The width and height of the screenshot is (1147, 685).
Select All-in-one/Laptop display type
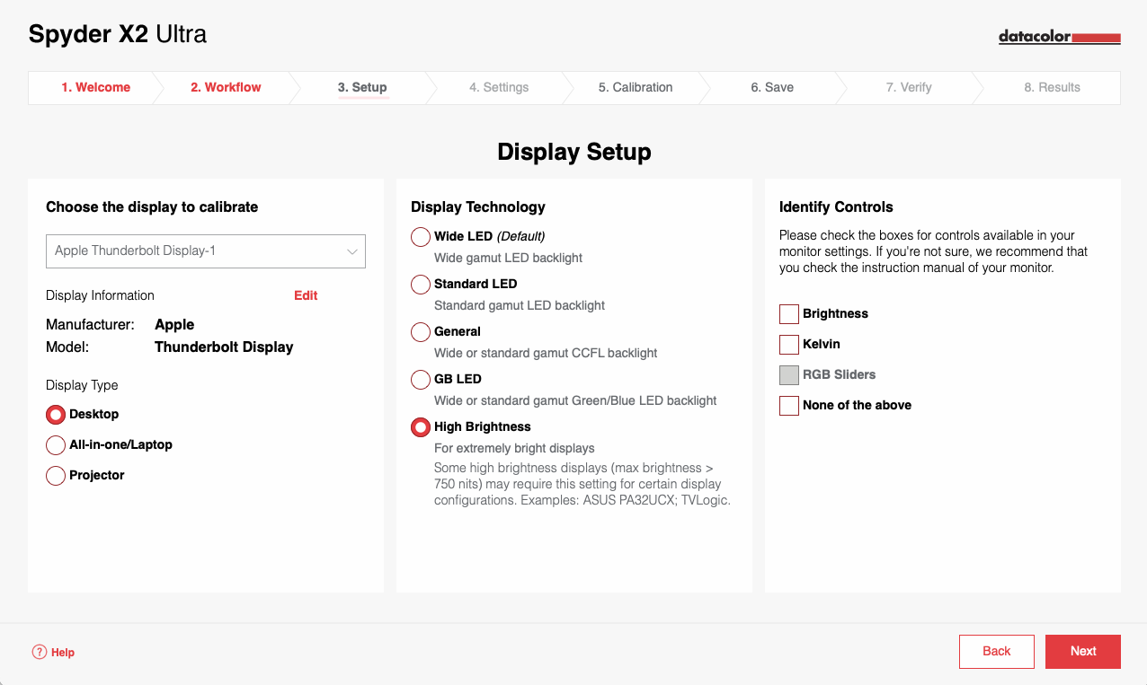56,445
